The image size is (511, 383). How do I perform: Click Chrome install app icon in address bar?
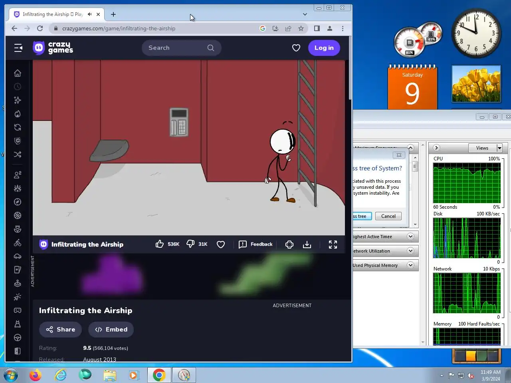275,28
